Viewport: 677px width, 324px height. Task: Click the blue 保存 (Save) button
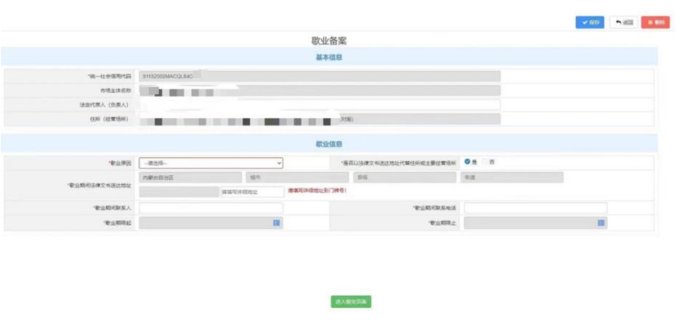[x=590, y=22]
